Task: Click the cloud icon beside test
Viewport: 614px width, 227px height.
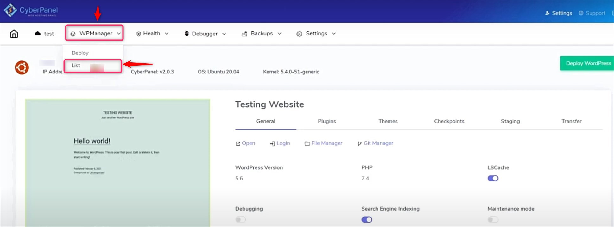Action: (x=38, y=33)
